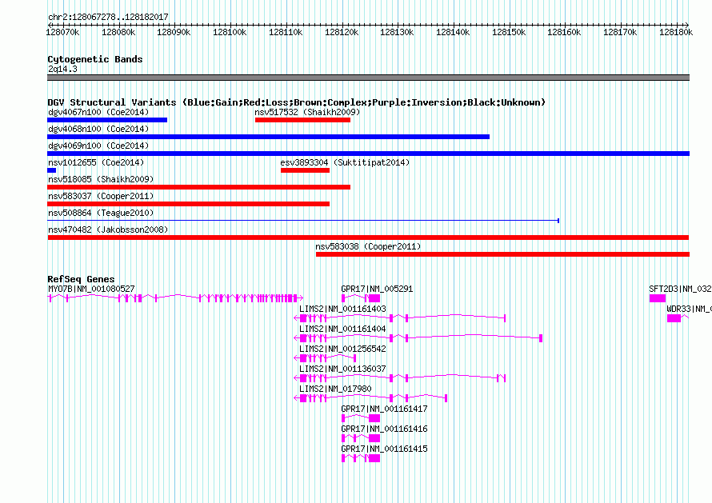The height and width of the screenshot is (503, 712).
Task: Click the nsv583037 (Cooper2011) label text
Action: pyautogui.click(x=101, y=196)
